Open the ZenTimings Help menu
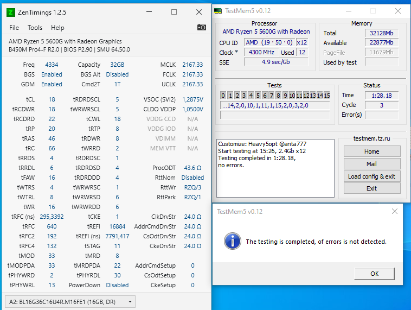The width and height of the screenshot is (411, 310). pos(57,28)
